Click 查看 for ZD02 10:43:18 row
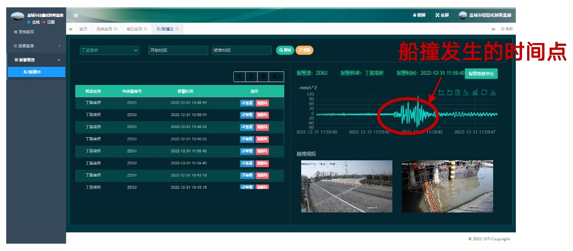Screen dimensions: 573x251 pyautogui.click(x=247, y=187)
